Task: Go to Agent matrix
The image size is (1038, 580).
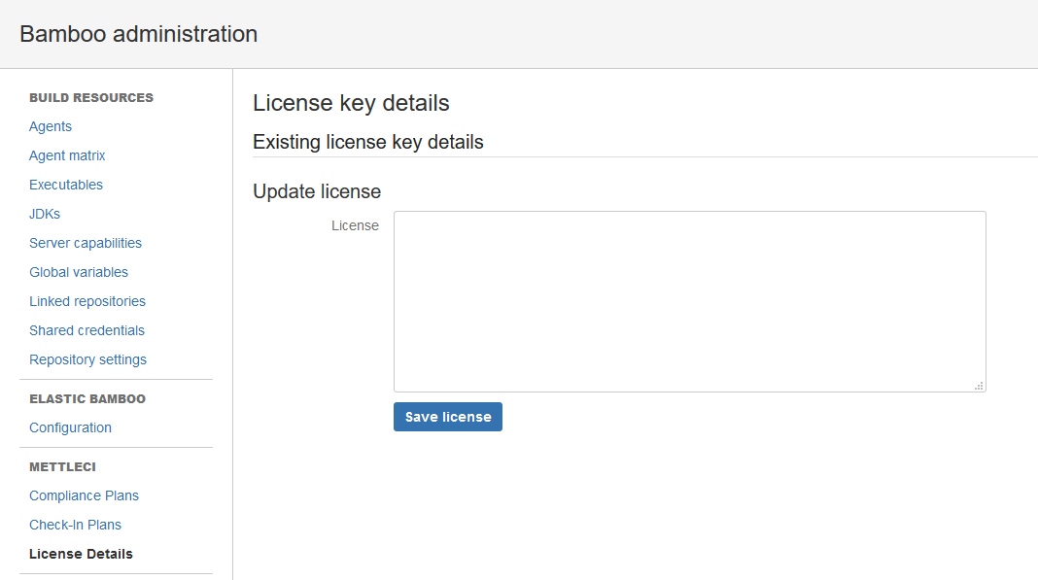Action: [67, 155]
